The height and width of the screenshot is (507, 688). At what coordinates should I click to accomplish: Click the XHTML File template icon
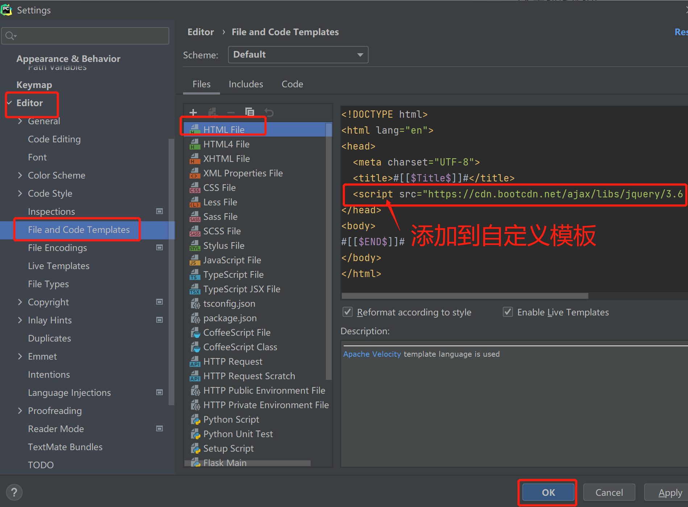tap(195, 159)
